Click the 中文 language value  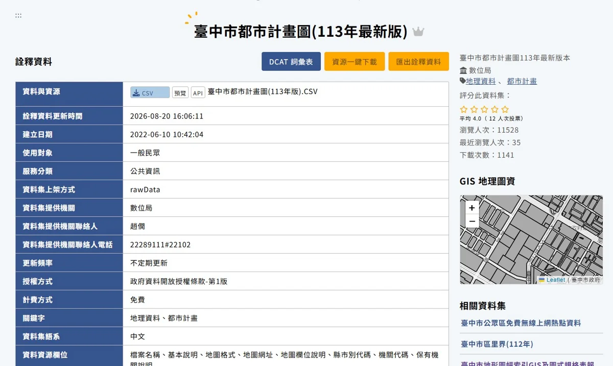tap(137, 336)
